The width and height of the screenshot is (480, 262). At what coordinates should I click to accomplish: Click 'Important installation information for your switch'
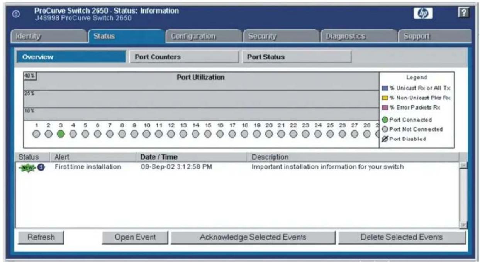click(x=327, y=167)
